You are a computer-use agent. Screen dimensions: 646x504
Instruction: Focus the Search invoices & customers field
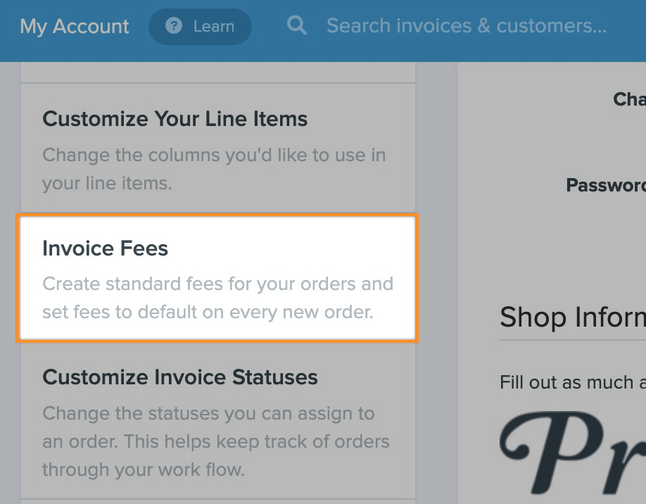466,26
